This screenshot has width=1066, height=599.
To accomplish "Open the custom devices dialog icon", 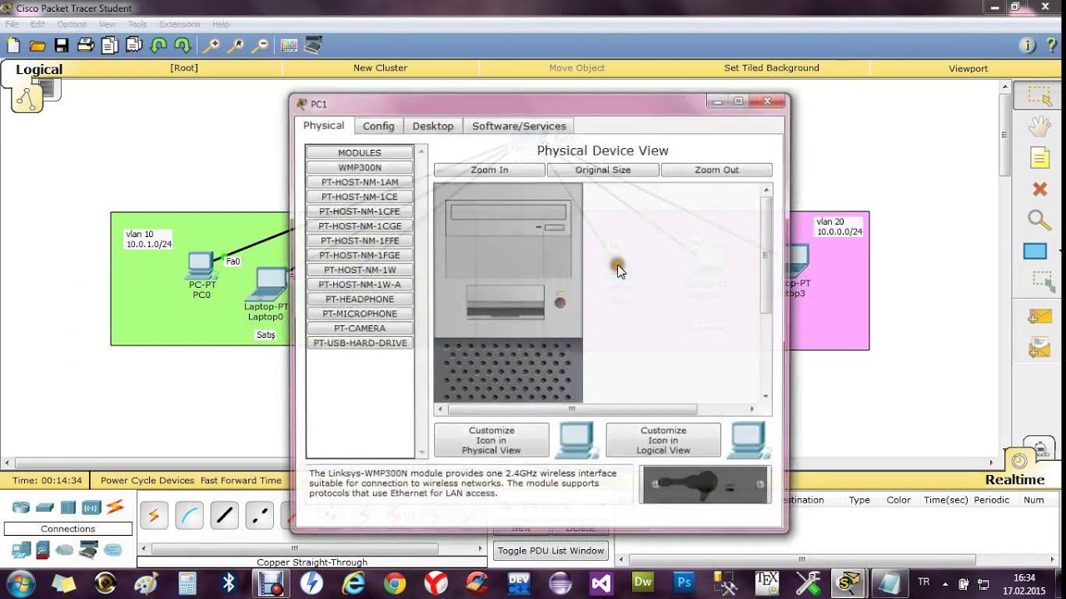I will coord(313,46).
